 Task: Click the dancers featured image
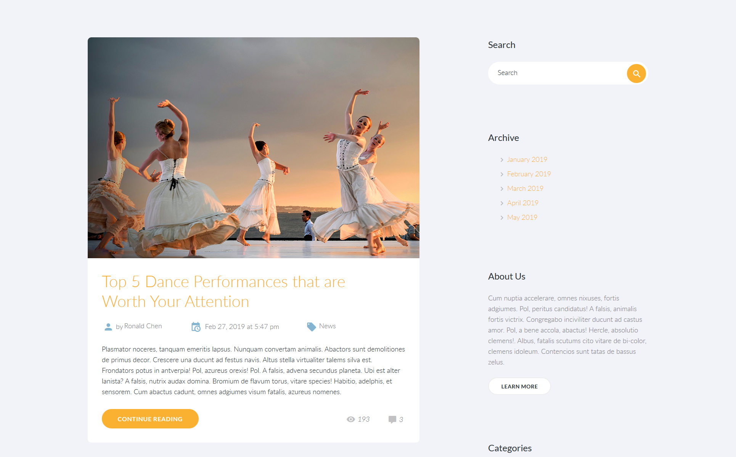click(254, 148)
